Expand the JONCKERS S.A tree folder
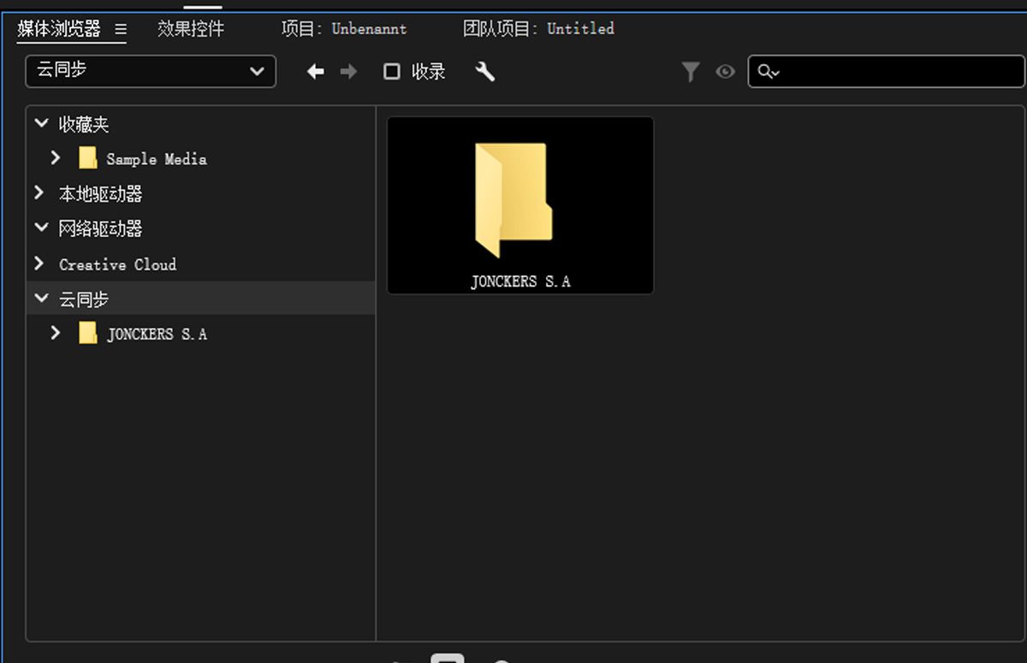The width and height of the screenshot is (1027, 663). 56,333
